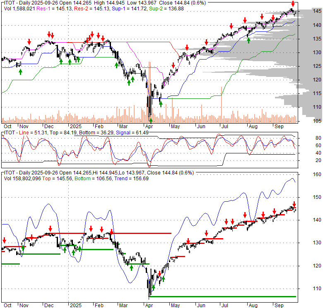The height and width of the screenshot is (308, 323).
Task: Click the magenta Res-1 = 145.13 label
Action: (54, 9)
